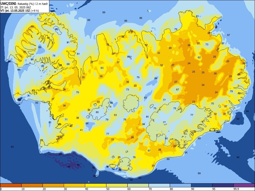Pick the amber 20–30 legend color segment
This screenshot has width=255, height=191.
tap(53, 185)
